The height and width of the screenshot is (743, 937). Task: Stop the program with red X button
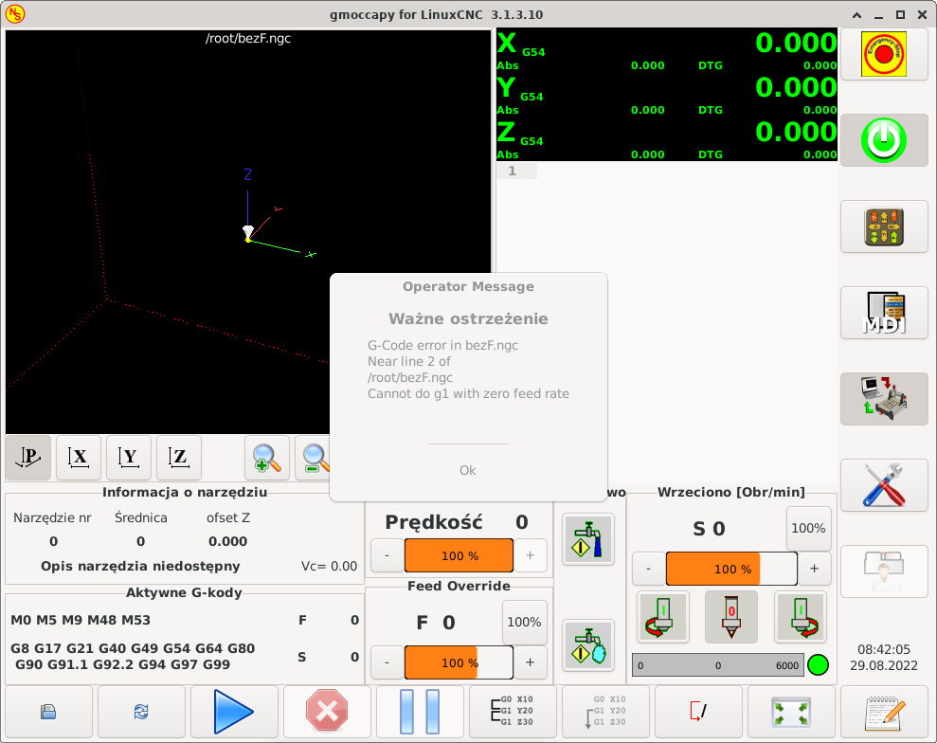click(x=327, y=712)
